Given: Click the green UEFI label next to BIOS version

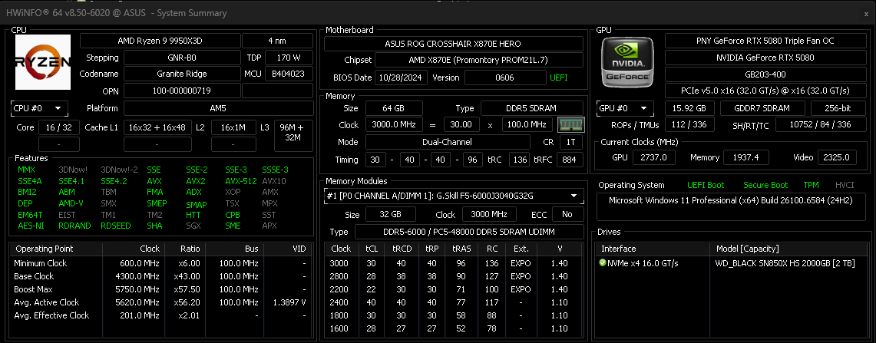Looking at the screenshot, I should click(x=559, y=78).
